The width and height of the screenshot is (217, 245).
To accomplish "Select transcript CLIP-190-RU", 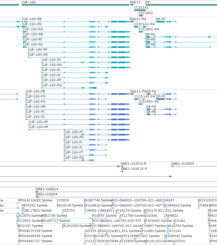I will (76, 47).
